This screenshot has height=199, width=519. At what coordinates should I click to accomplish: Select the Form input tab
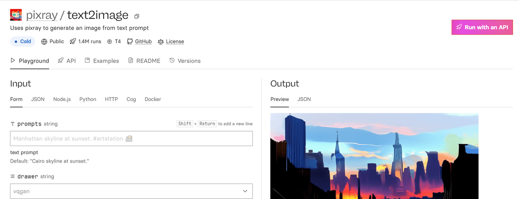click(x=16, y=99)
